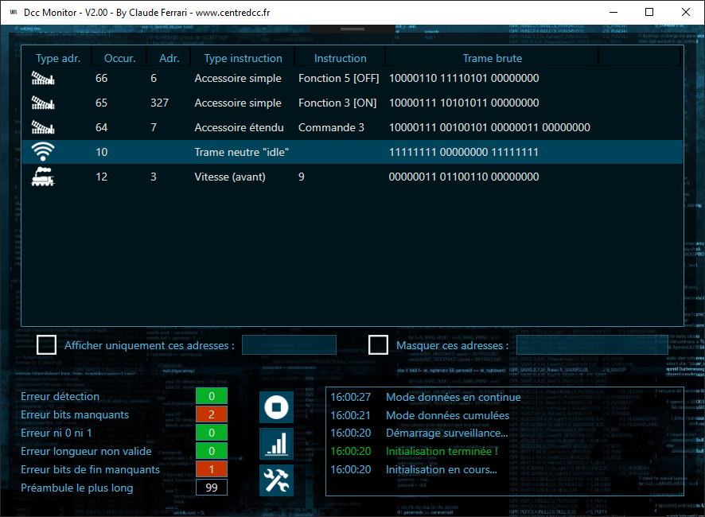This screenshot has height=517, width=705.
Task: Open the wrench and hammer settings icon
Action: tap(276, 480)
